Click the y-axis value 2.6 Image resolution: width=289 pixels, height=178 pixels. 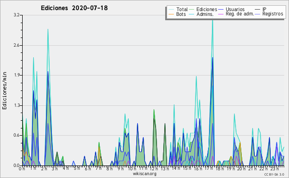(16, 45)
